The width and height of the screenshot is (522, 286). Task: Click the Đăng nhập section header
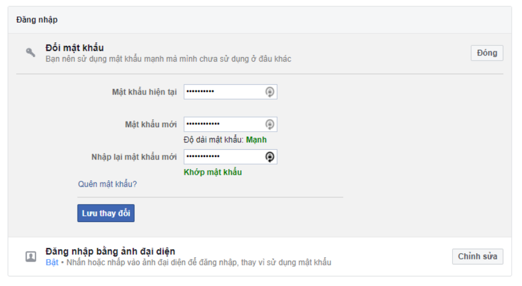click(37, 20)
